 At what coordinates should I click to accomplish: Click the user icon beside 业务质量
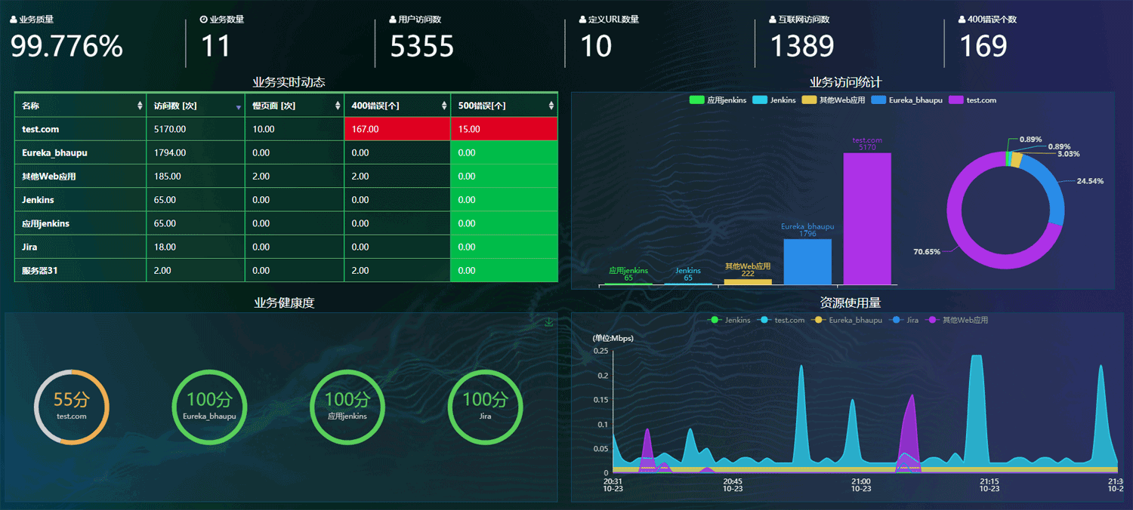click(x=14, y=20)
